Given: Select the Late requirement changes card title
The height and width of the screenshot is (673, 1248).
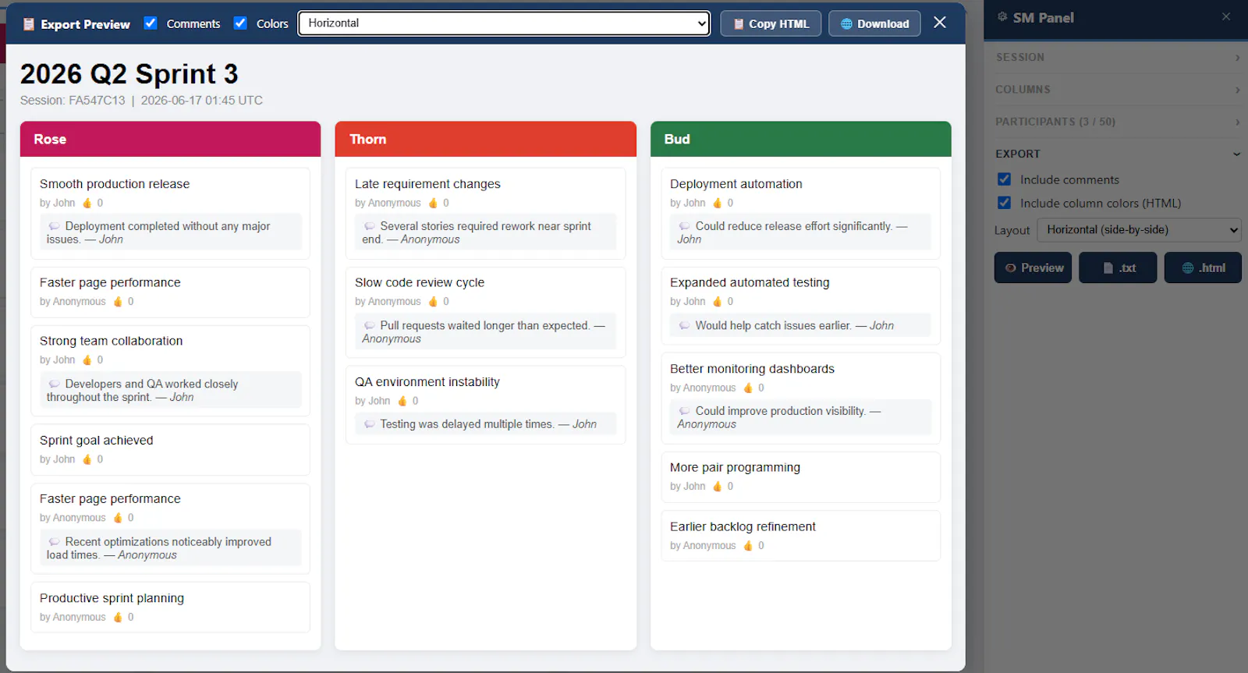Looking at the screenshot, I should tap(427, 184).
